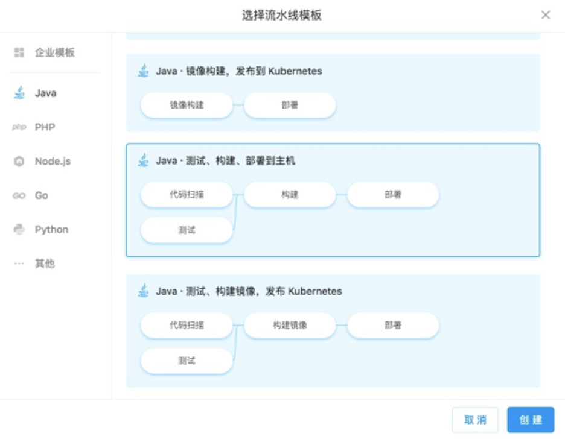The width and height of the screenshot is (565, 439).
Task: Click 测试 stage in 构建镜像 Kubernetes template
Action: click(187, 360)
